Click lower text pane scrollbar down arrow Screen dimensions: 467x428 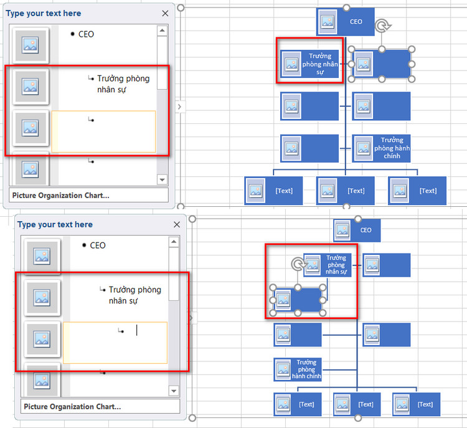pos(174,391)
